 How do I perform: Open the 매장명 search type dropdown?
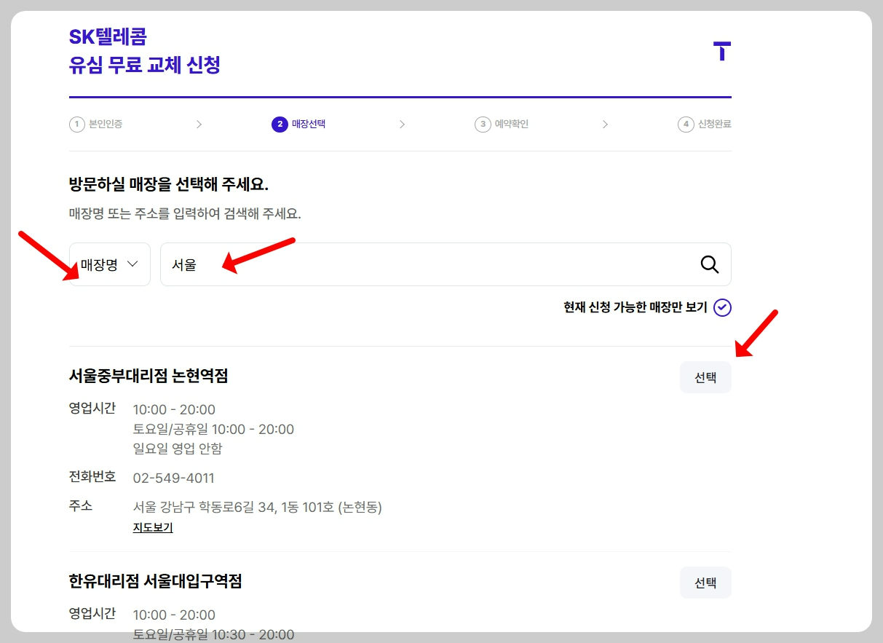110,264
